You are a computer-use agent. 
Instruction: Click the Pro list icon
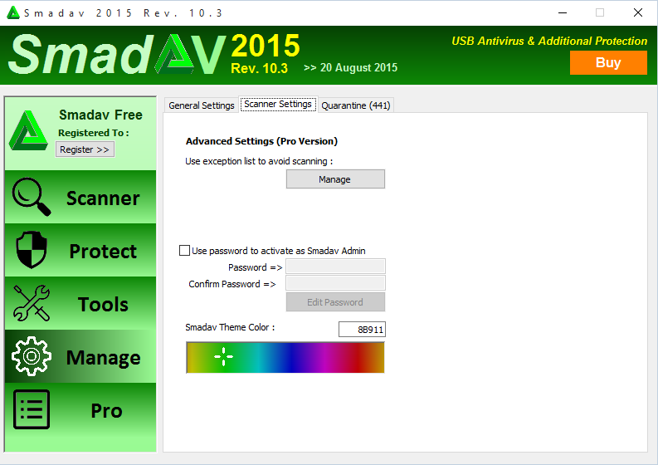click(32, 409)
